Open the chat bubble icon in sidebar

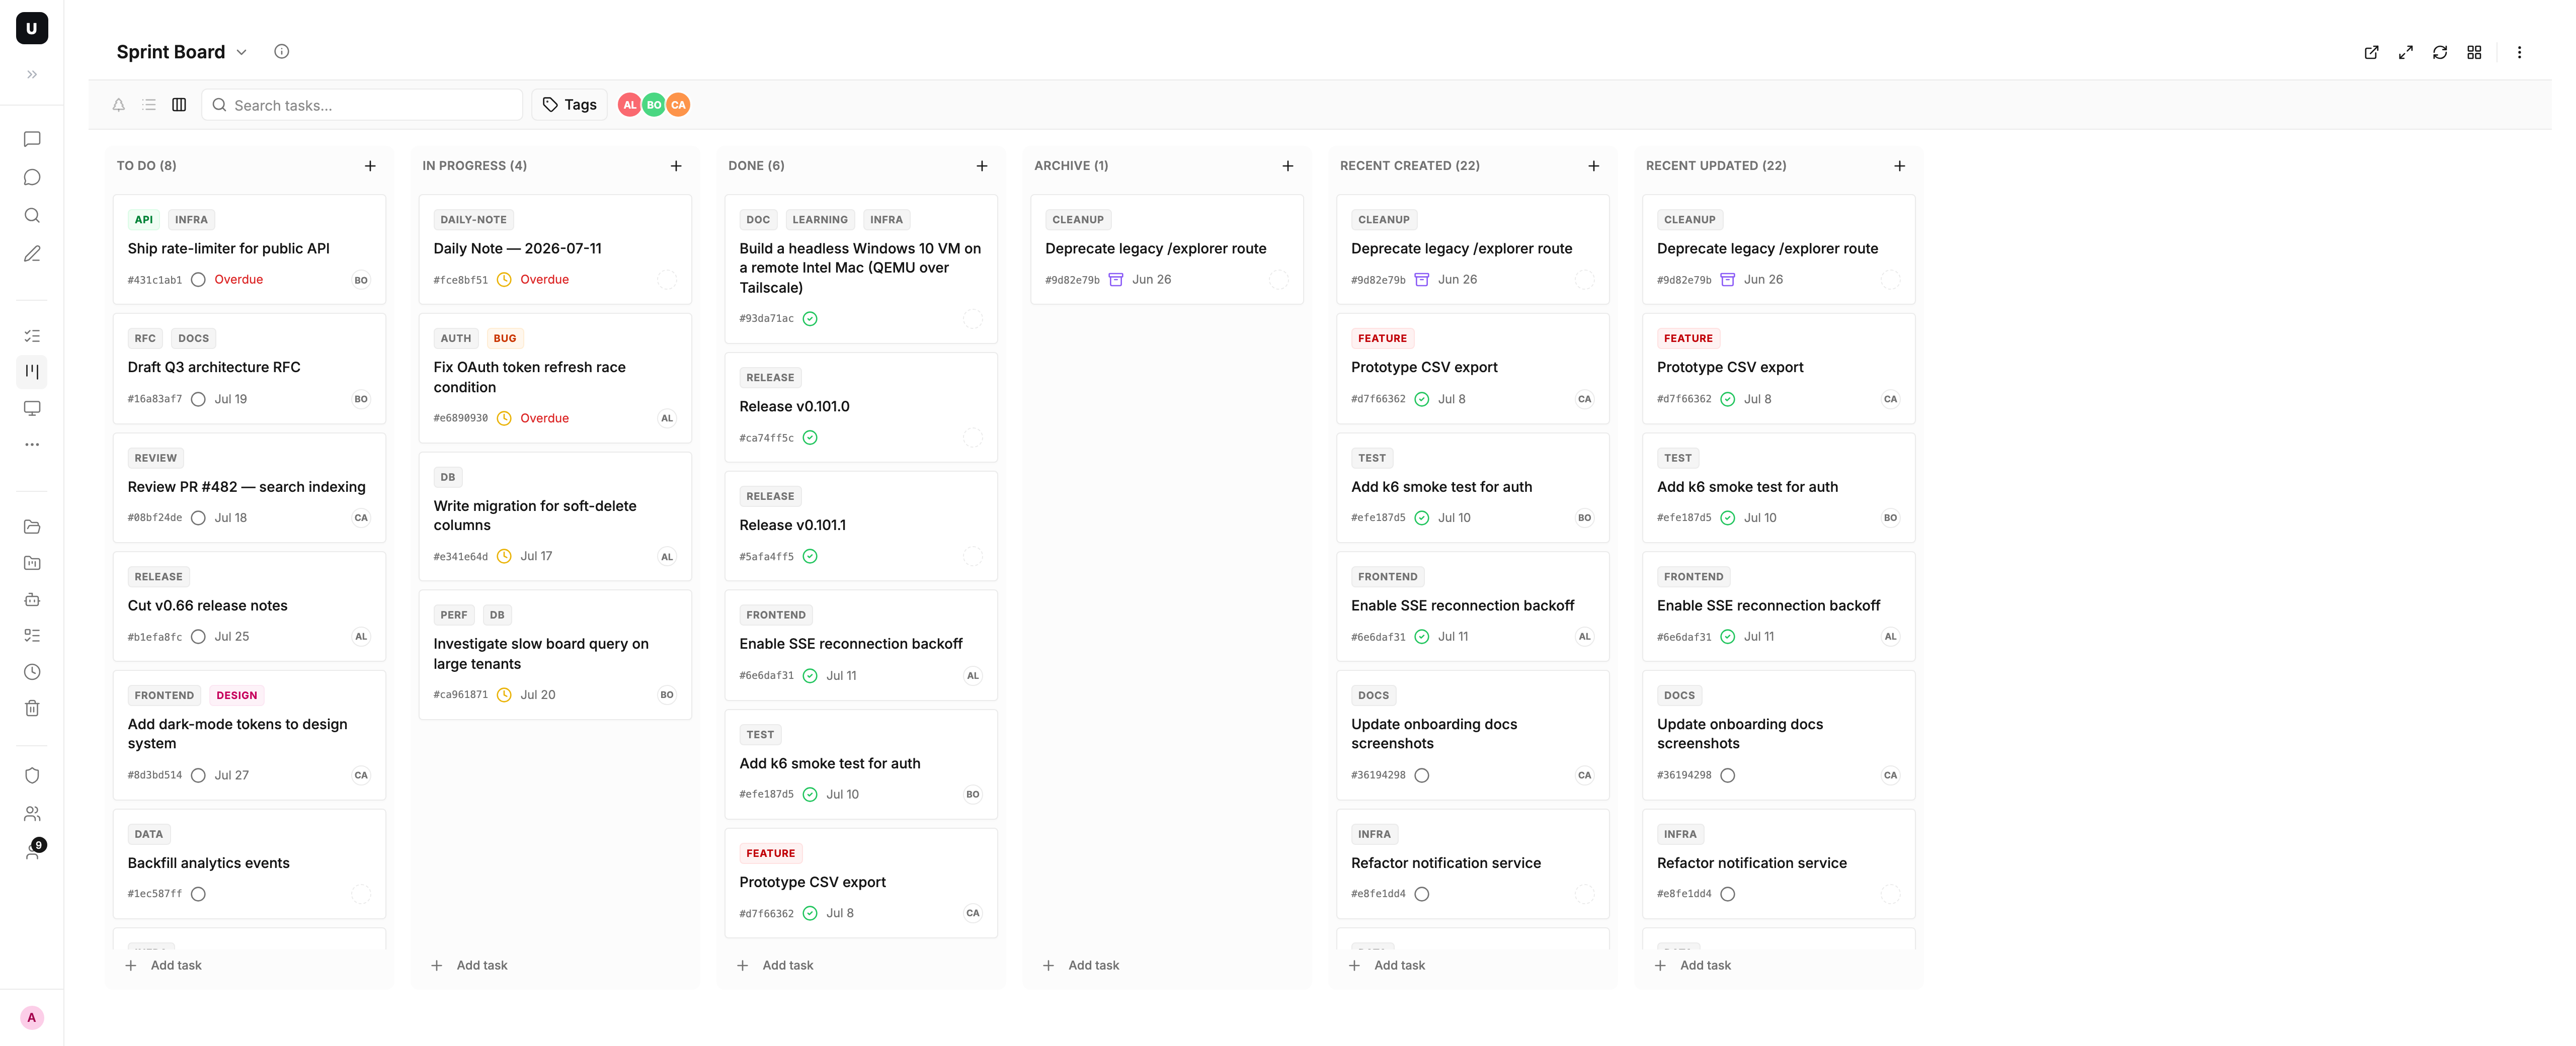coord(32,177)
